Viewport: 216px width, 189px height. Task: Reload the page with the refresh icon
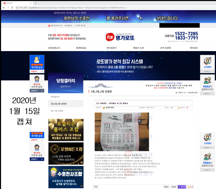click(x=12, y=8)
